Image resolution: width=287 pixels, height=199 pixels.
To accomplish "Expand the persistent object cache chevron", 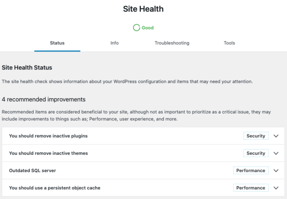I will [276, 188].
